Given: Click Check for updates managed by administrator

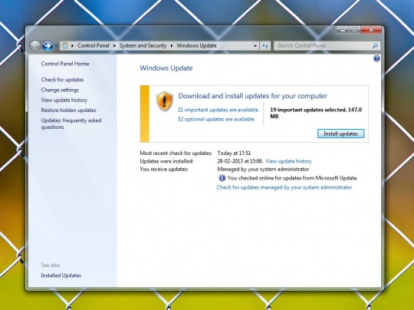Looking at the screenshot, I should 284,187.
